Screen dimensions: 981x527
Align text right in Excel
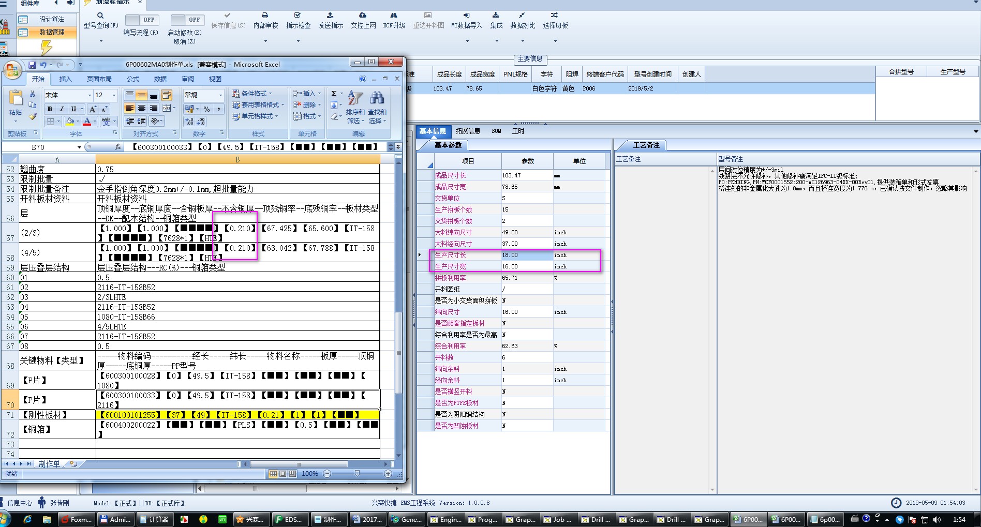[x=153, y=108]
